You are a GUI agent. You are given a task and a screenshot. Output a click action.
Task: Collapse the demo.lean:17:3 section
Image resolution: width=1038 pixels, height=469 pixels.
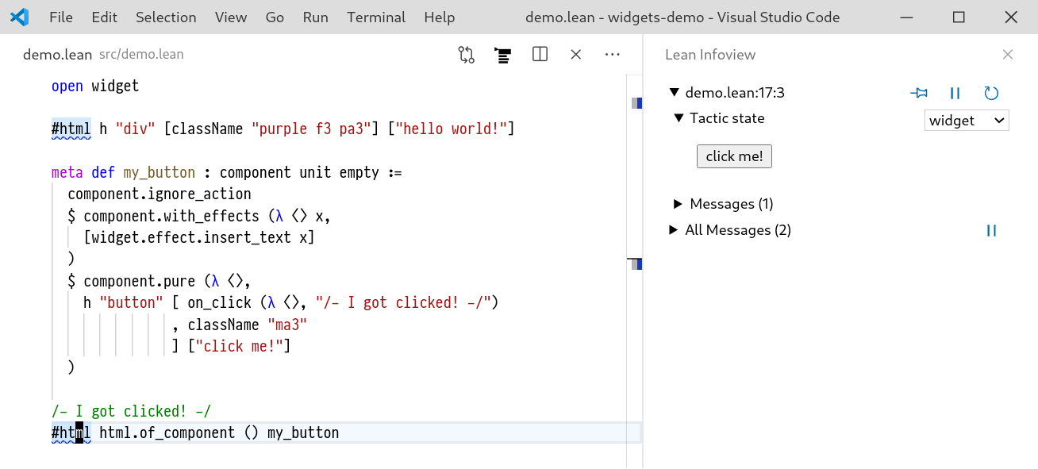[674, 93]
